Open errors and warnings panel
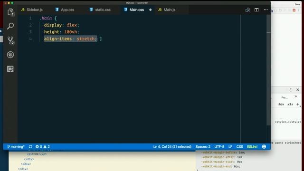 point(42,147)
